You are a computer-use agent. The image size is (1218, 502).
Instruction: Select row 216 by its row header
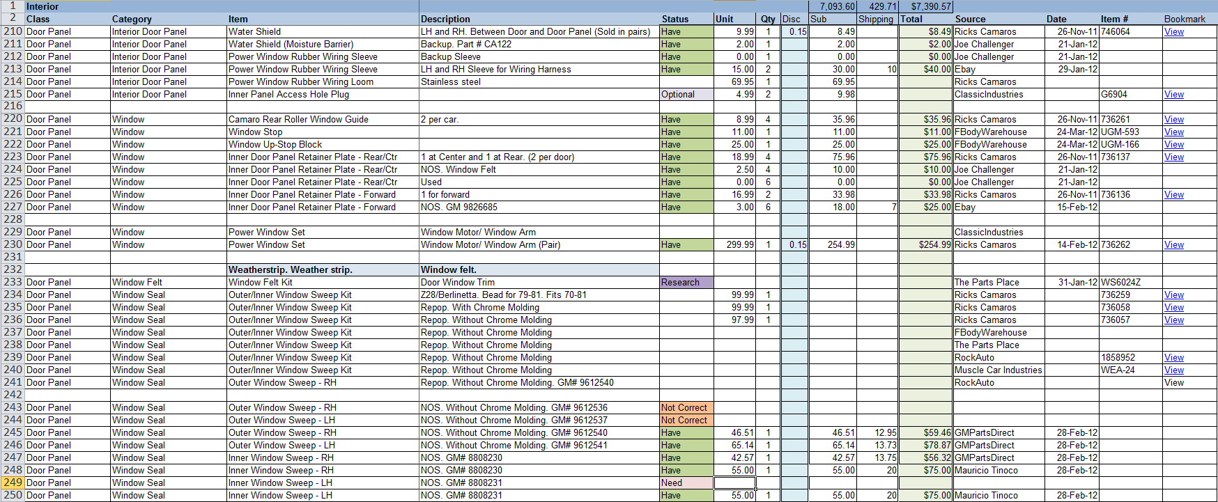click(13, 107)
